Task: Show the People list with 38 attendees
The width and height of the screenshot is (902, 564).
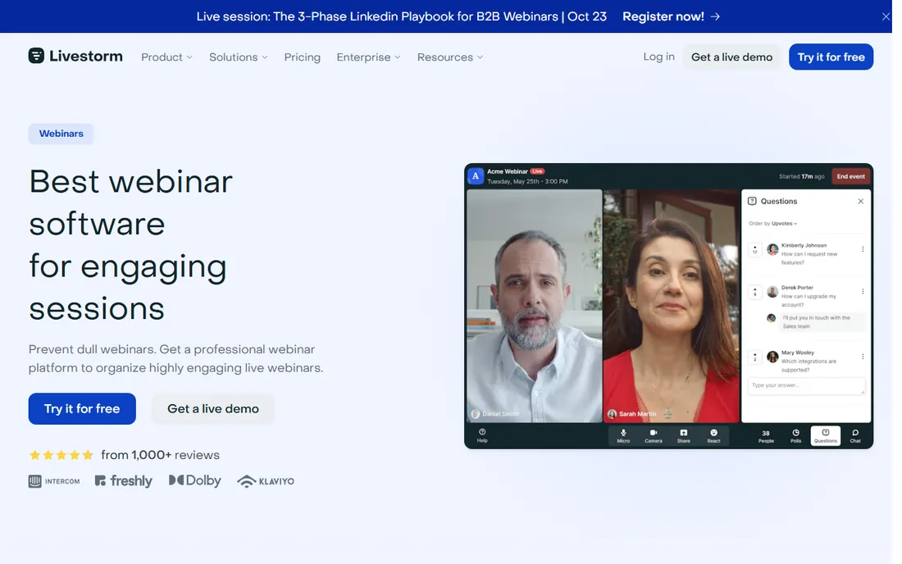Action: (766, 436)
